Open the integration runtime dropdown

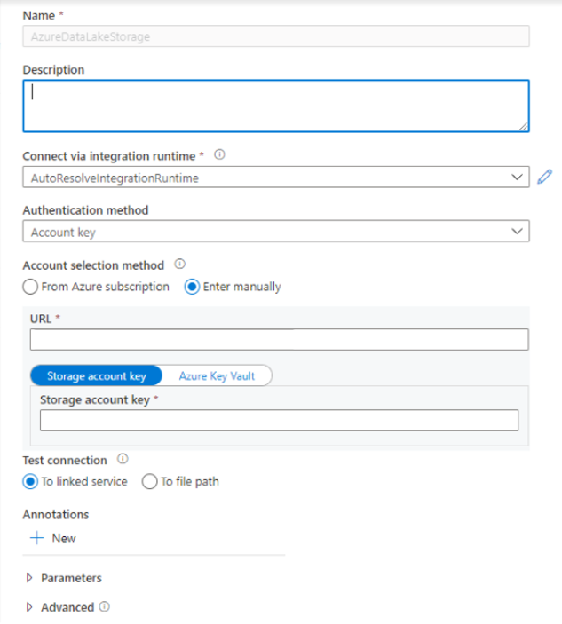[275, 178]
